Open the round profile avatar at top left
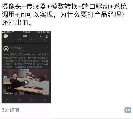Screen dimensions: 133x119 6,36
